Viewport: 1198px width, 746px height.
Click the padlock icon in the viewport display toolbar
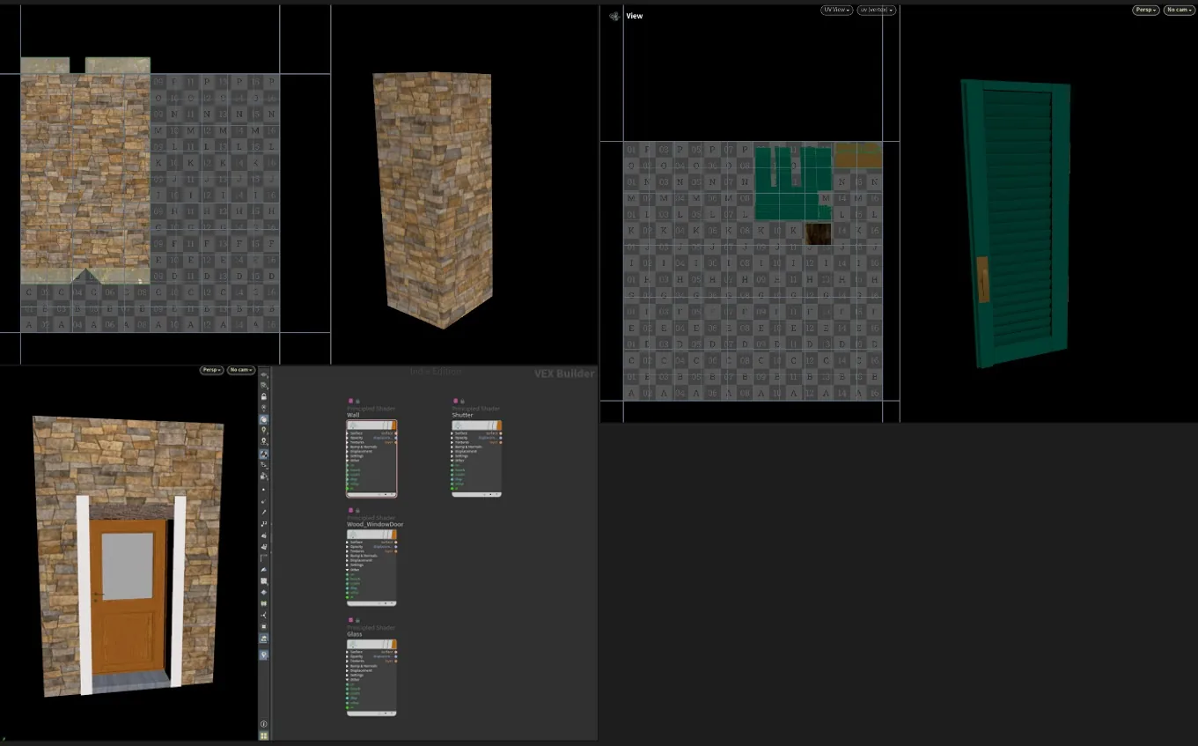click(x=264, y=396)
